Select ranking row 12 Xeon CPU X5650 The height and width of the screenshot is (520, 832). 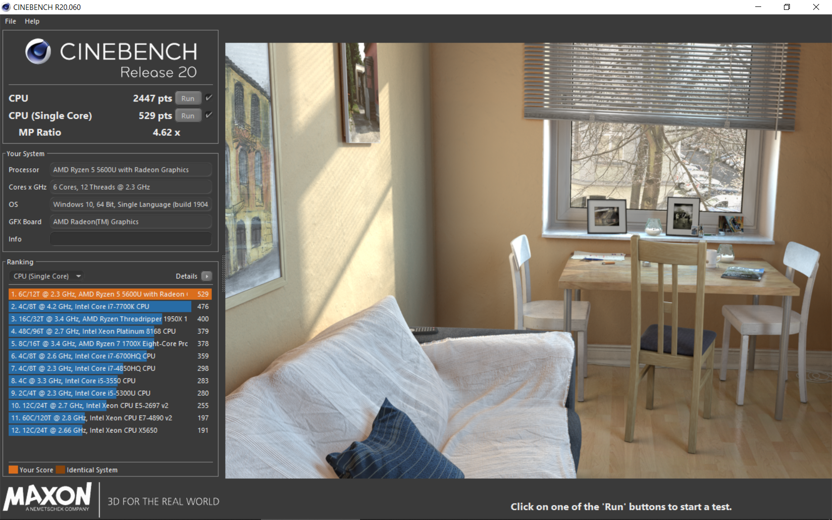point(110,430)
